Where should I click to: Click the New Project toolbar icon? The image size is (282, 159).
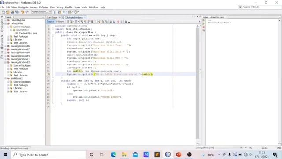click(x=8, y=12)
